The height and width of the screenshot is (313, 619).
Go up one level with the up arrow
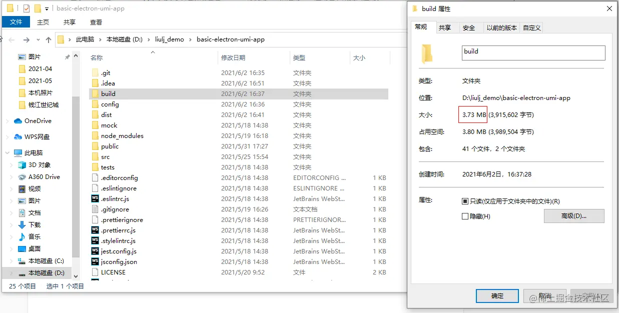click(49, 40)
